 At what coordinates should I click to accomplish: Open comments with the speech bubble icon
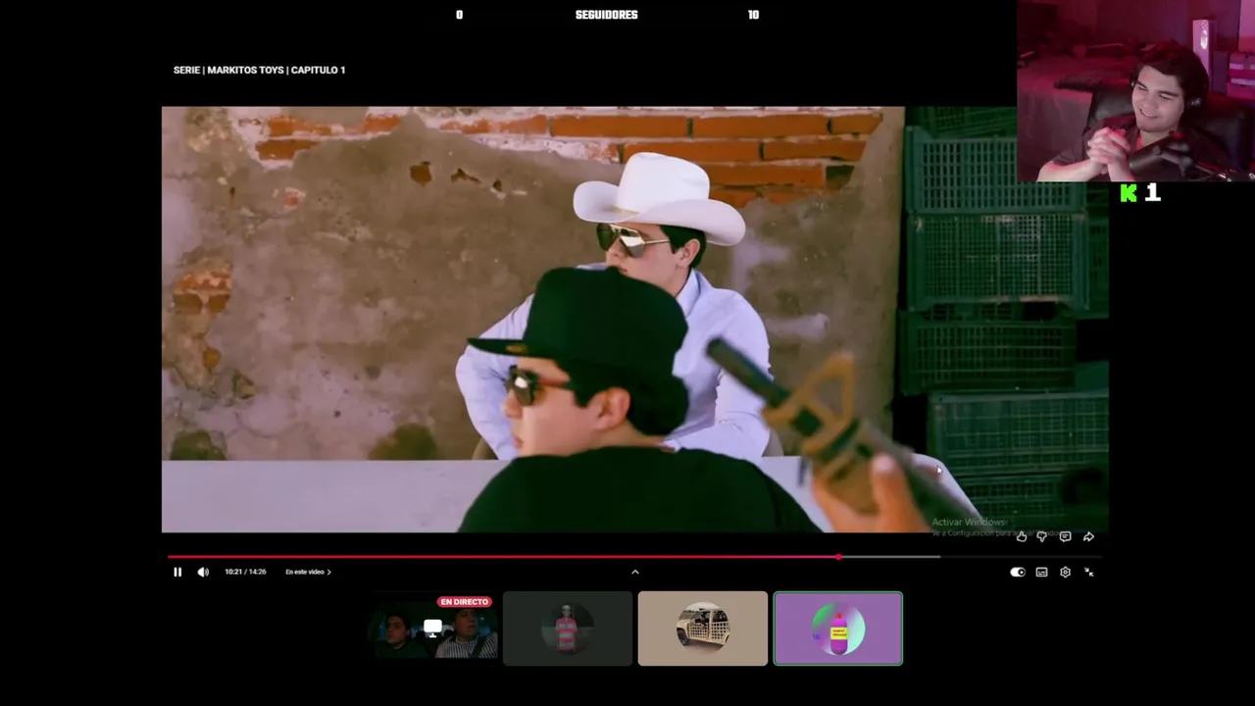tap(1065, 536)
